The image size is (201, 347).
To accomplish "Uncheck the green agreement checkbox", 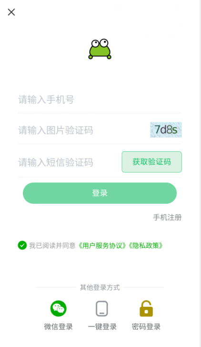I will (x=22, y=245).
